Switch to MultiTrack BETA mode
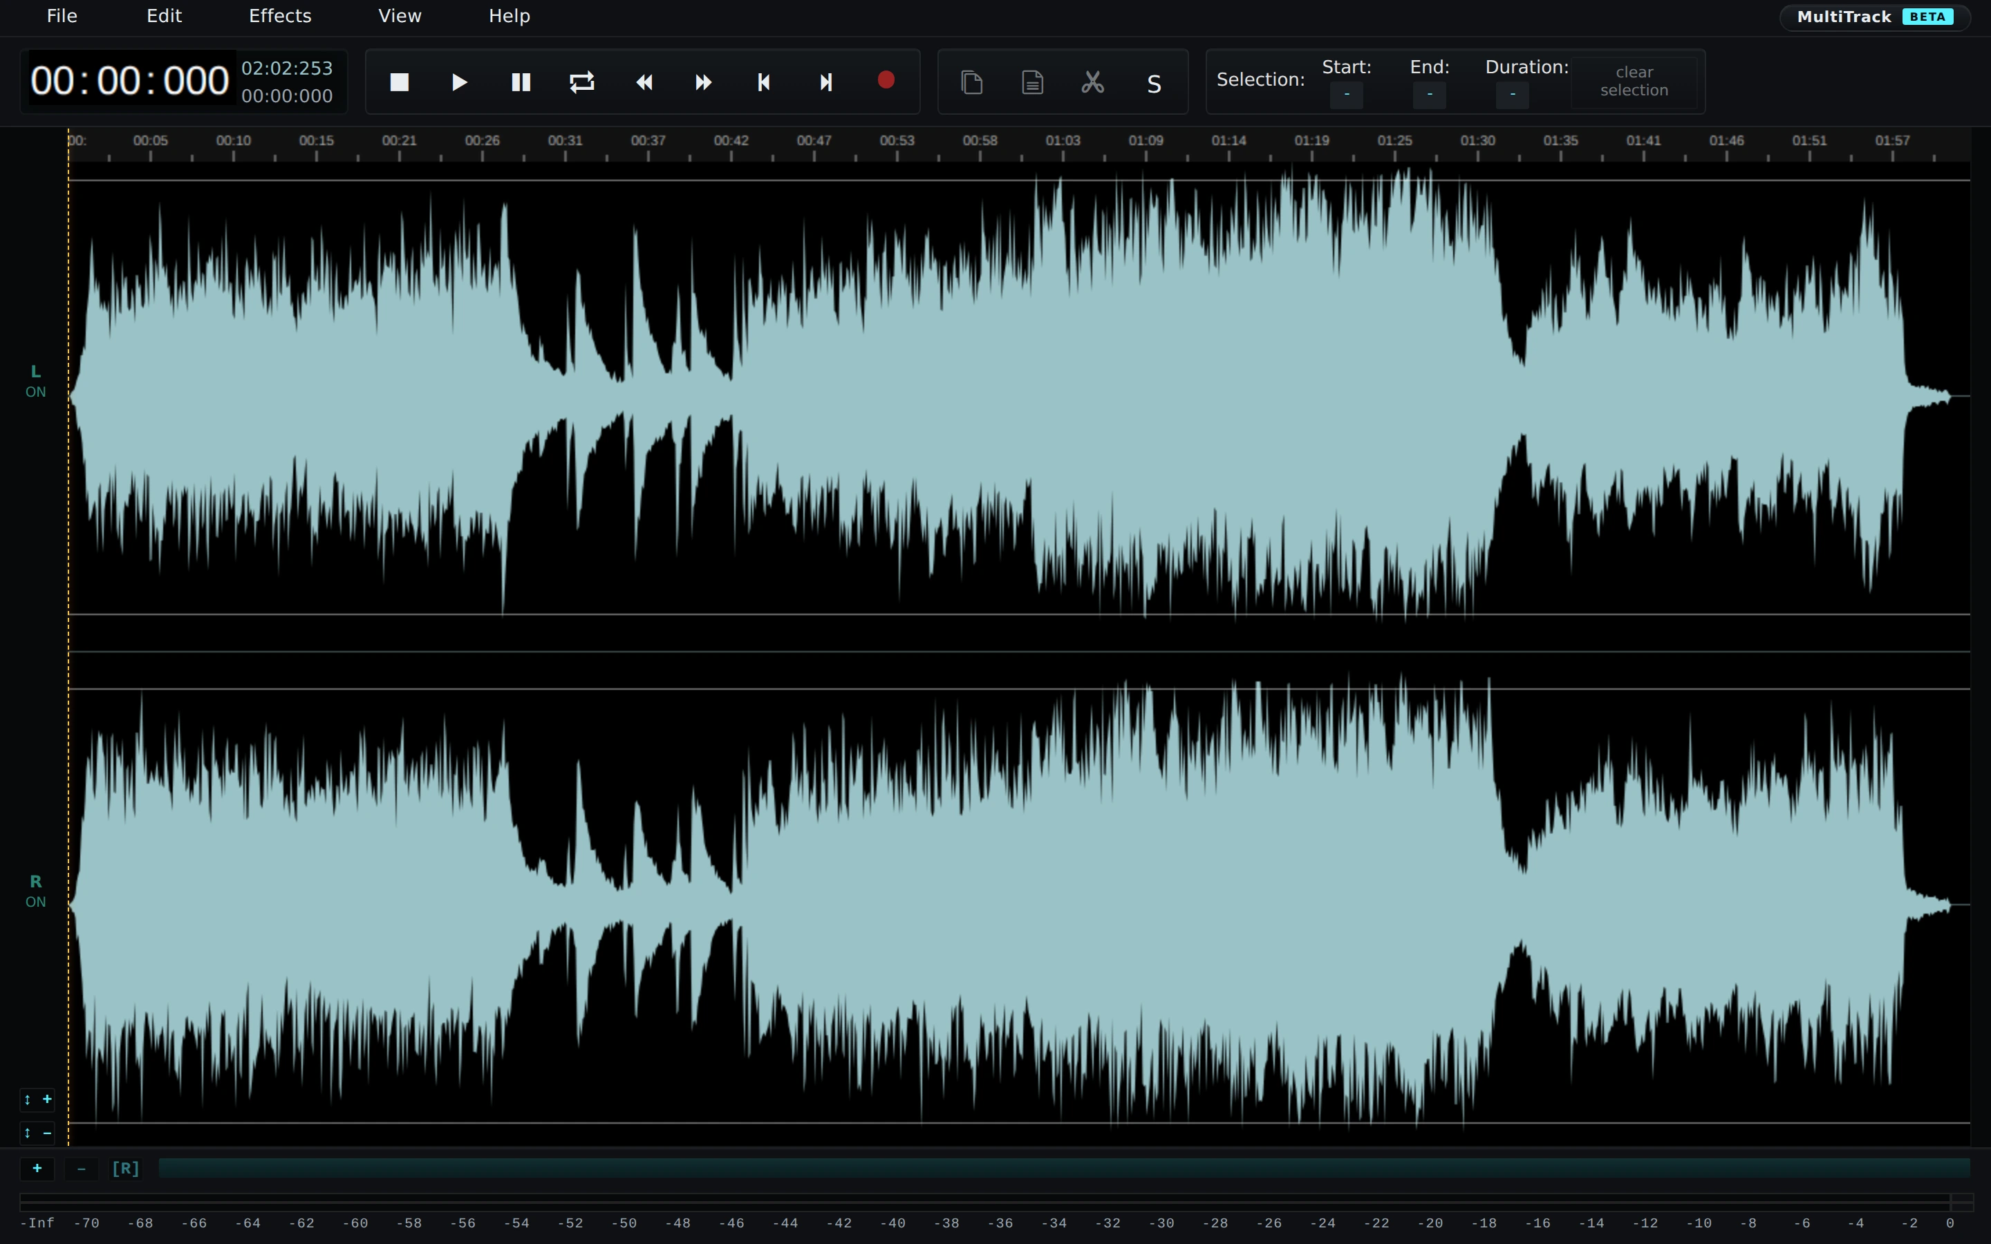Viewport: 1991px width, 1244px height. click(x=1874, y=17)
